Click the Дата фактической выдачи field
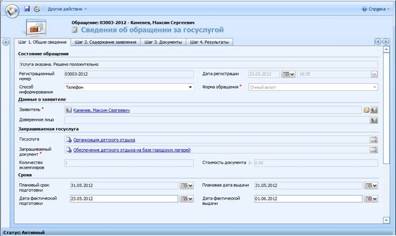The height and width of the screenshot is (236, 396). click(x=308, y=198)
